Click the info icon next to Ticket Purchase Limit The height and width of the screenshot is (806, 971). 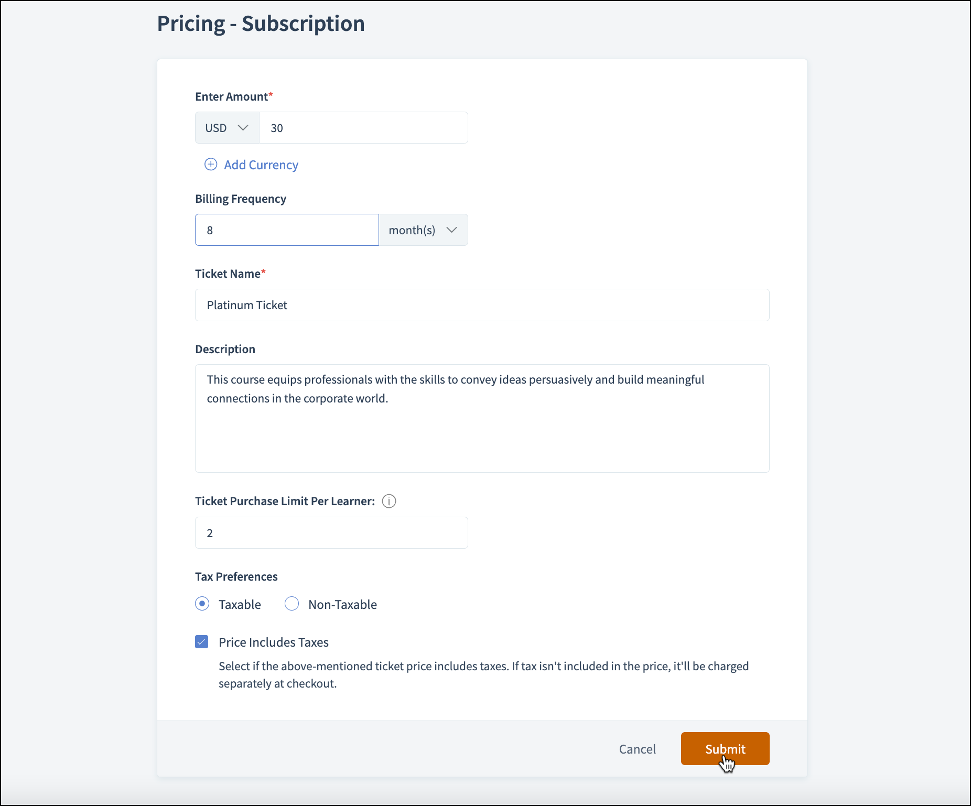(389, 502)
